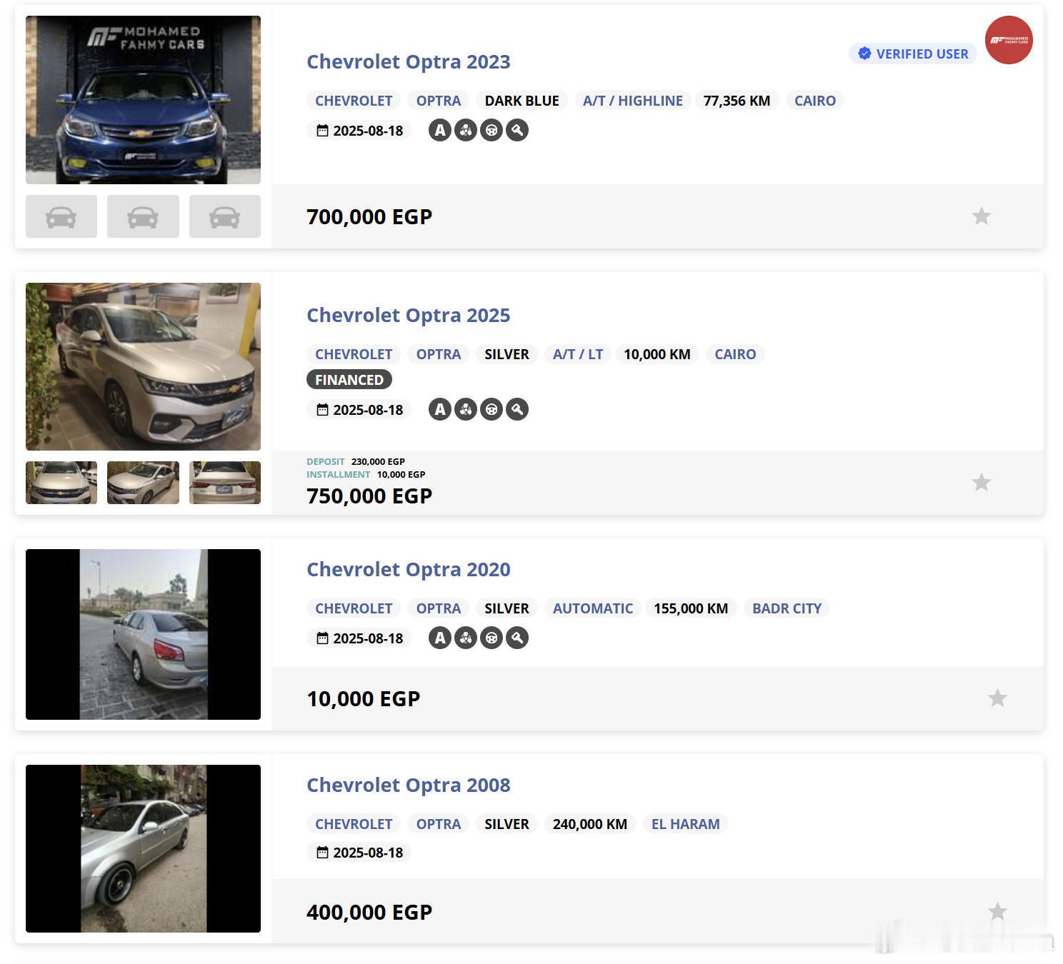Click the FINANCED badge on Optra 2025
This screenshot has height=964, width=1063.
pos(349,380)
